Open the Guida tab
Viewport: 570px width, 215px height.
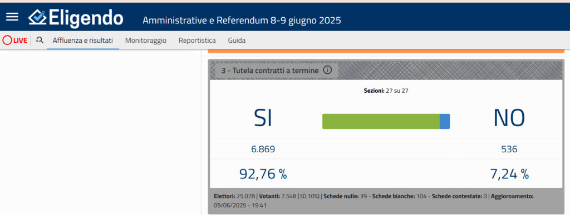coord(237,41)
